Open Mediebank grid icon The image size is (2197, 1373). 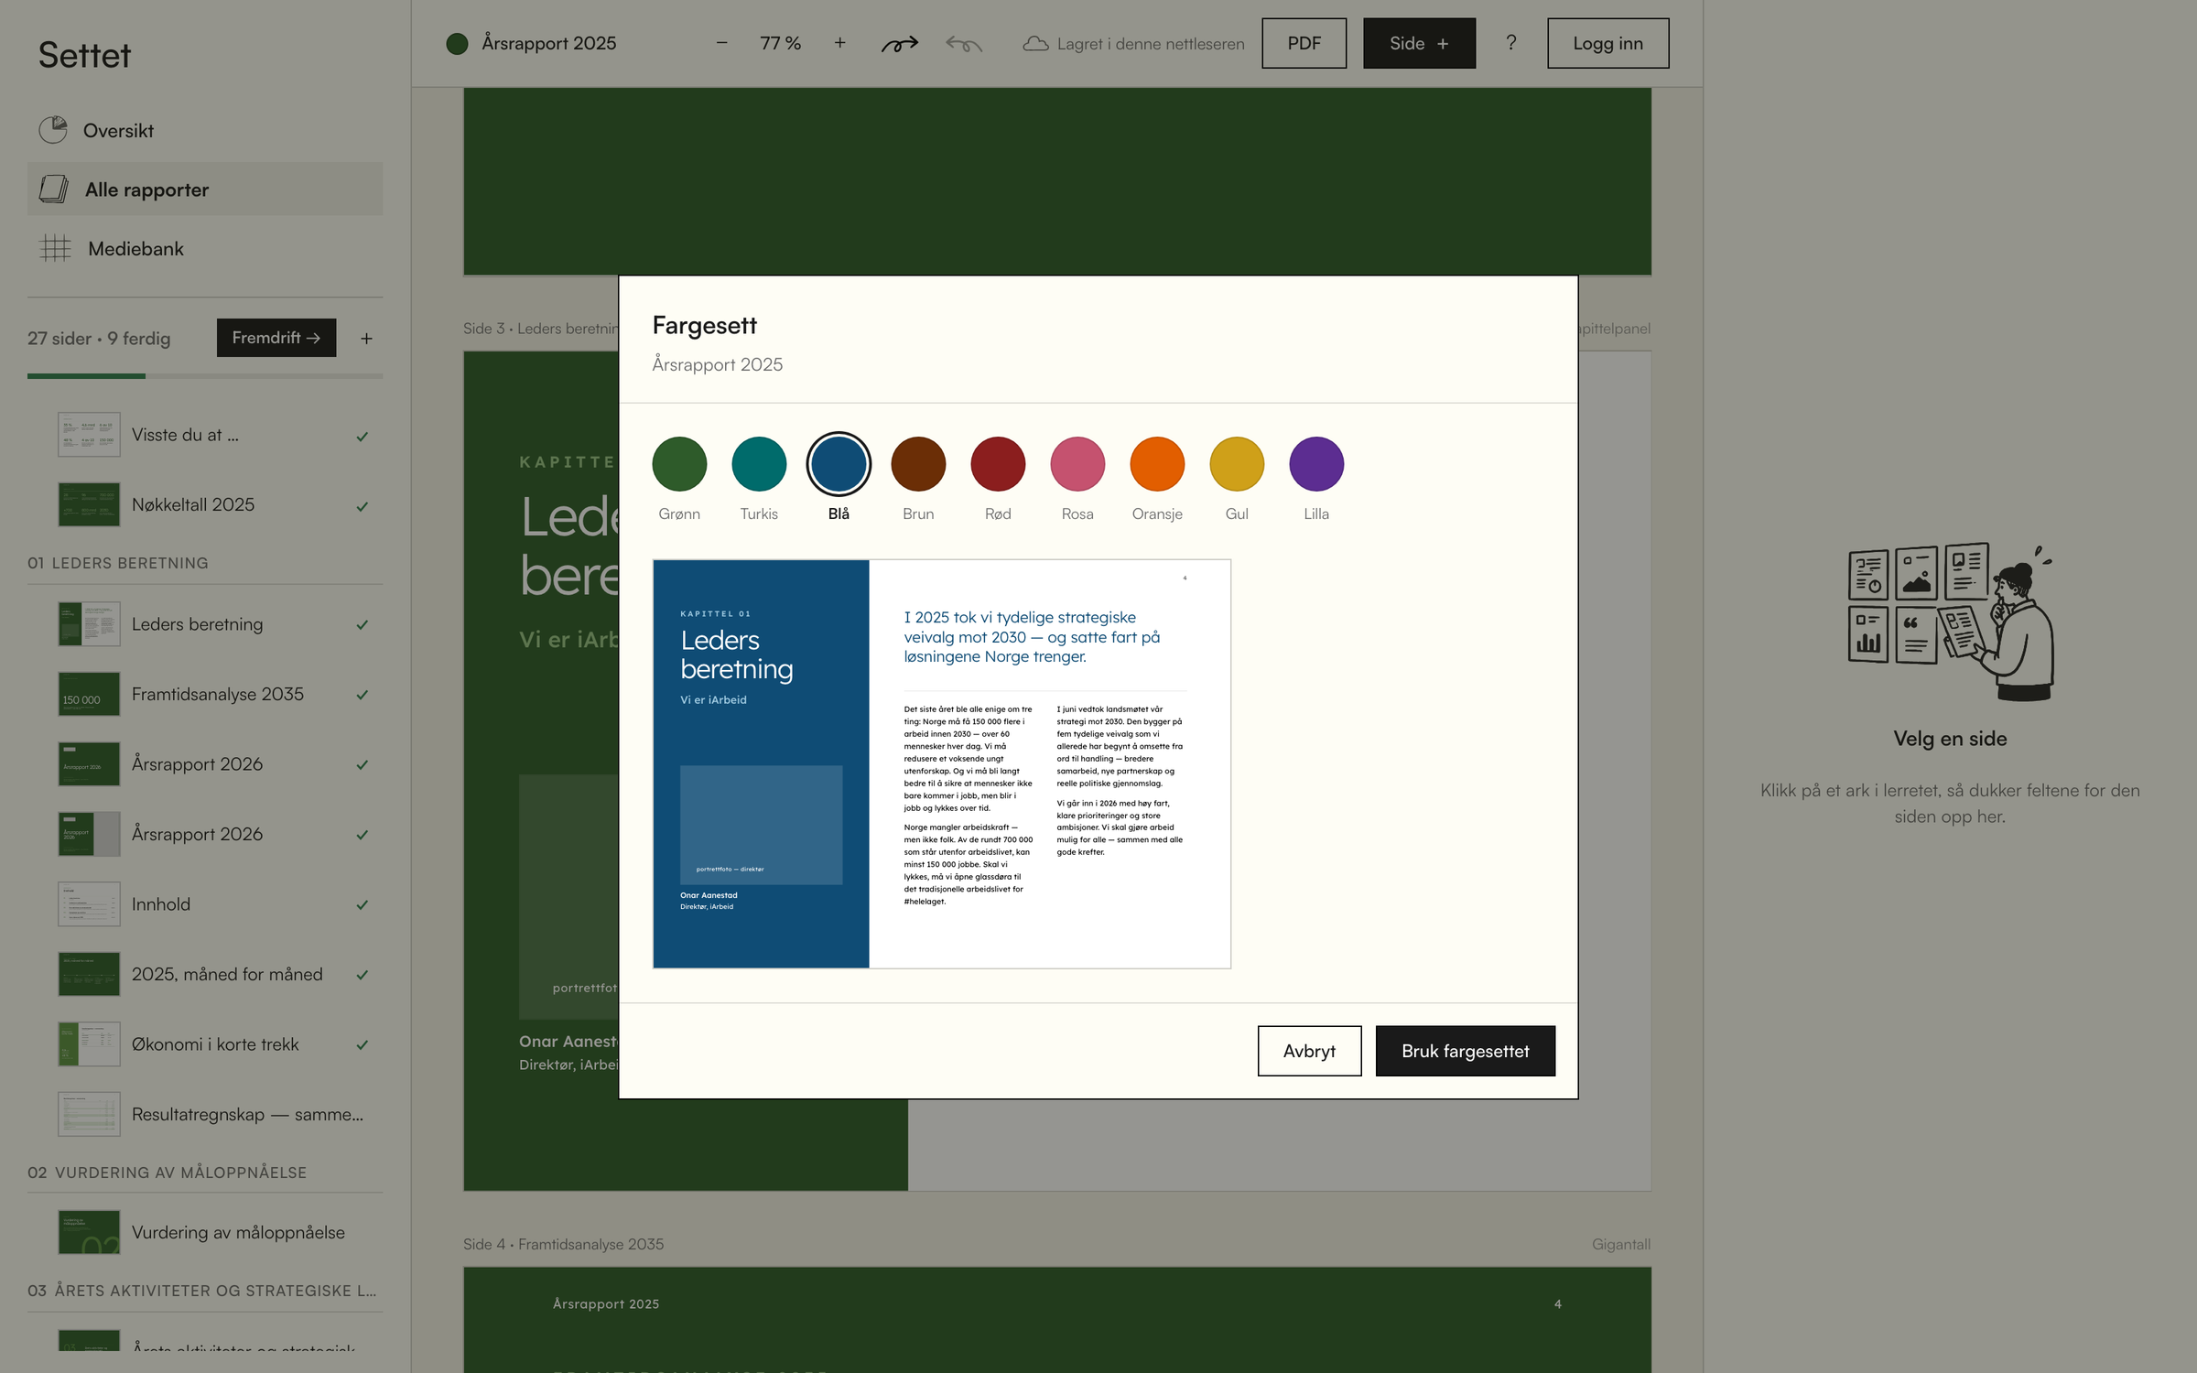tap(55, 248)
